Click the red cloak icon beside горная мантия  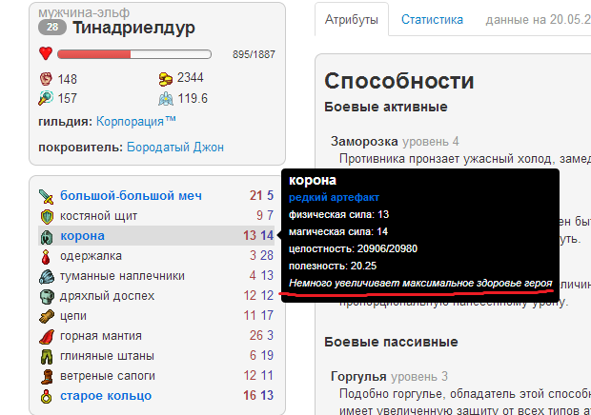[x=47, y=336]
